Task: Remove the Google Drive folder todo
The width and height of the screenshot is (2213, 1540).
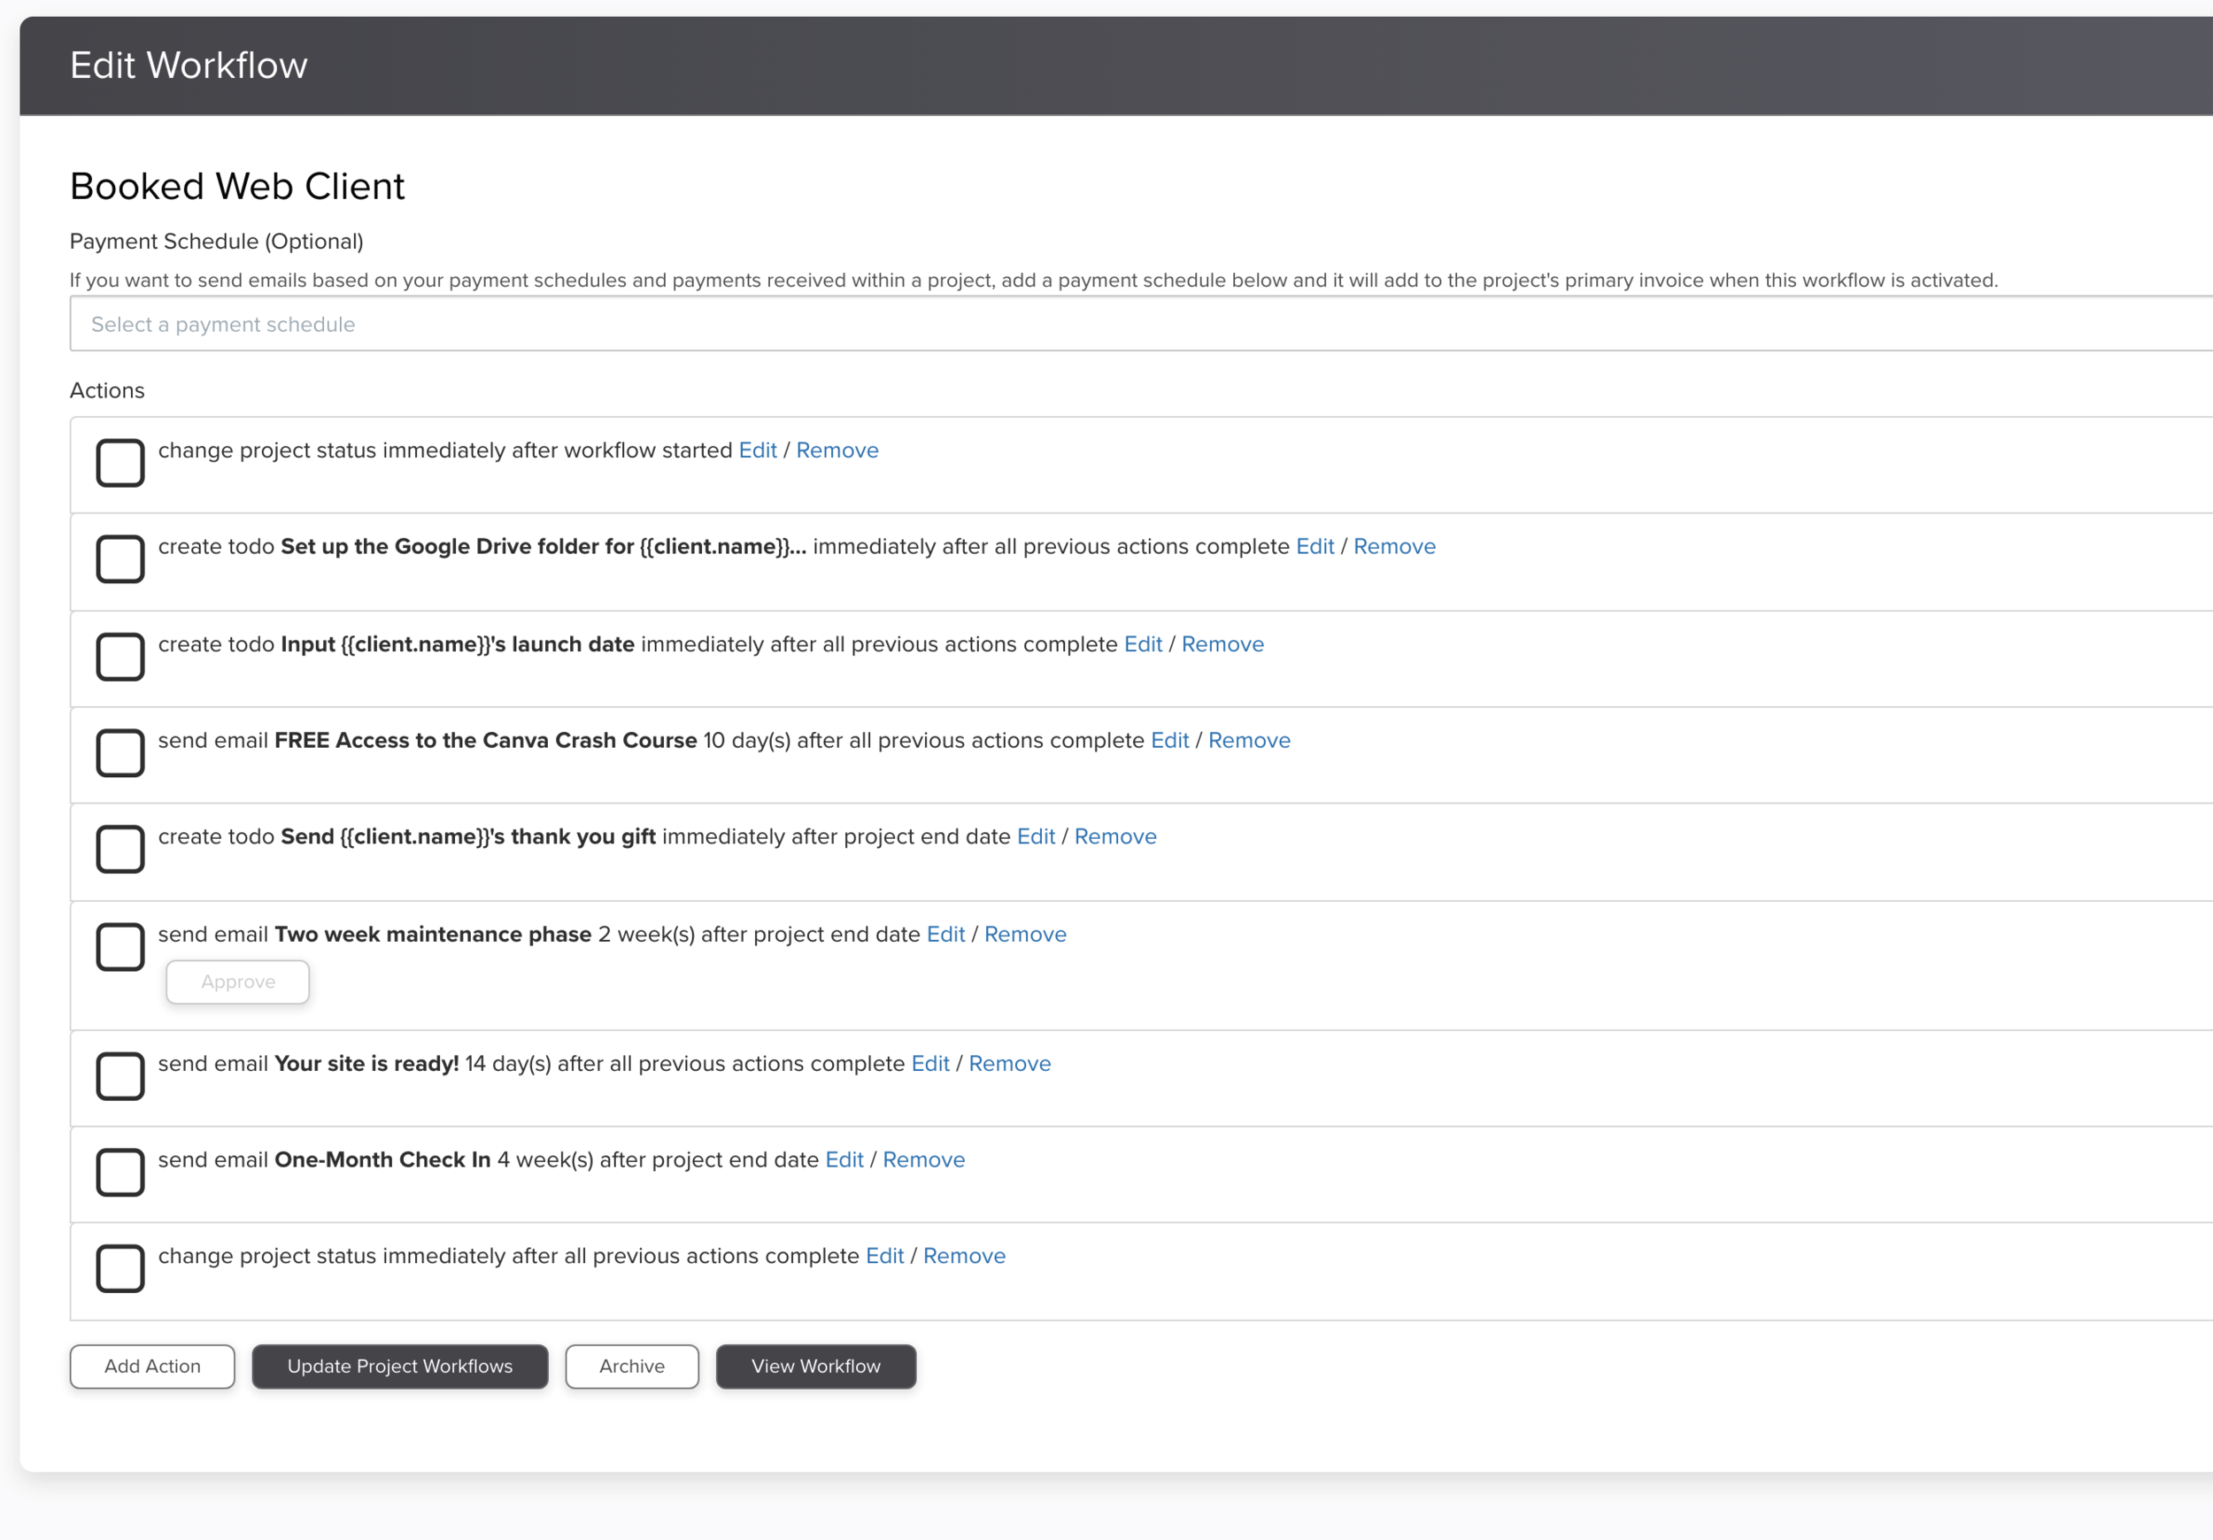Action: 1393,546
